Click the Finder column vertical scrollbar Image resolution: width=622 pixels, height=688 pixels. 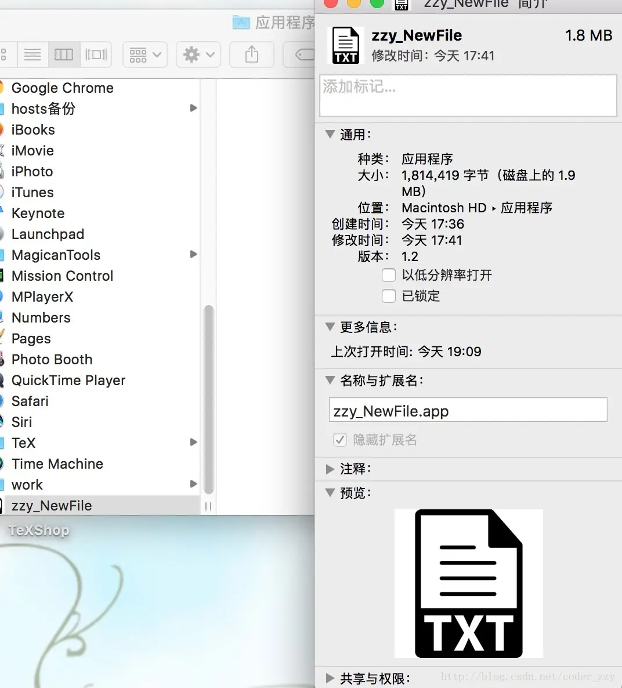(209, 399)
